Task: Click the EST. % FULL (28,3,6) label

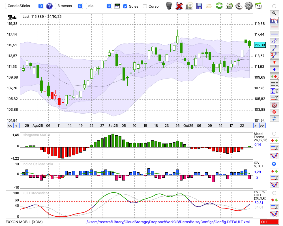Action: point(260,195)
